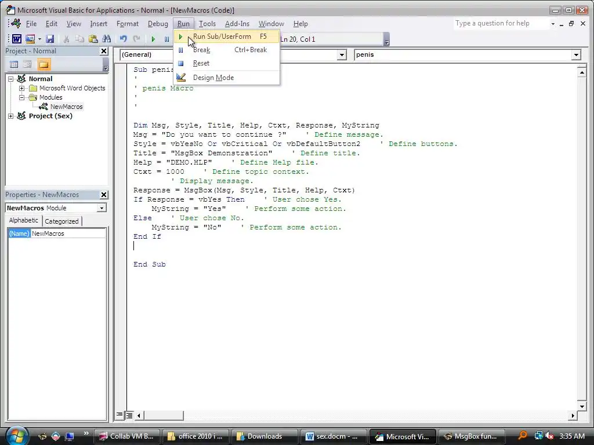Open the procedure dropdown on the right
This screenshot has width=594, height=445.
click(576, 55)
